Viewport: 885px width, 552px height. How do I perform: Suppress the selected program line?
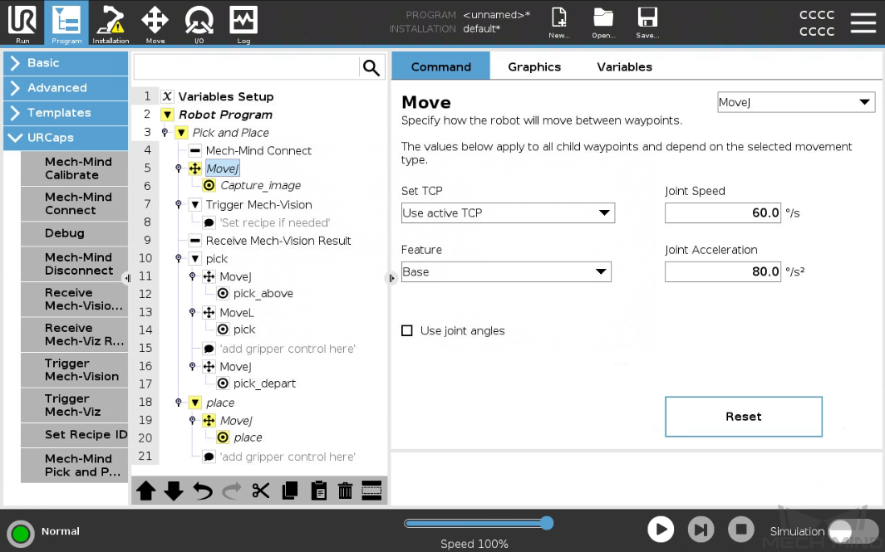(x=371, y=491)
